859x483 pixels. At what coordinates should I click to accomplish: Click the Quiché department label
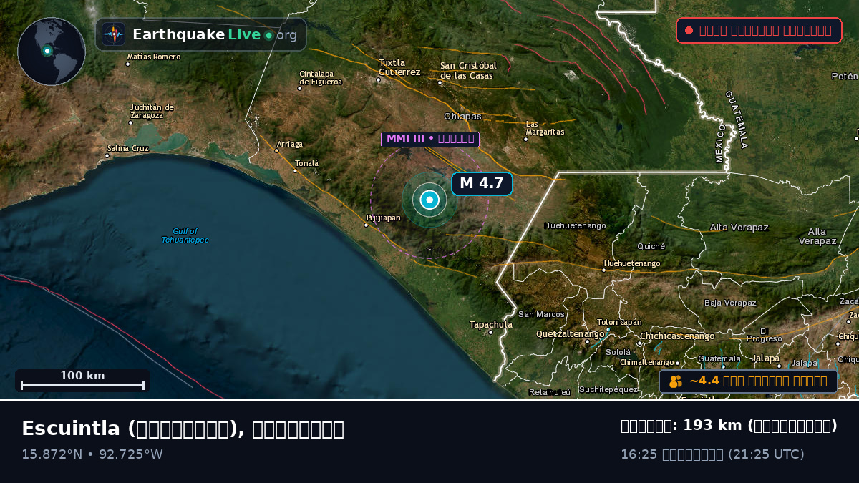click(x=651, y=245)
